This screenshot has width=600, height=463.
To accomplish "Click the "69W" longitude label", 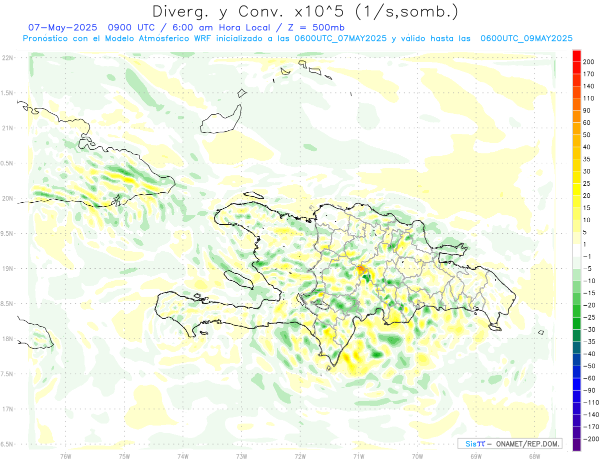I will 476,456.
